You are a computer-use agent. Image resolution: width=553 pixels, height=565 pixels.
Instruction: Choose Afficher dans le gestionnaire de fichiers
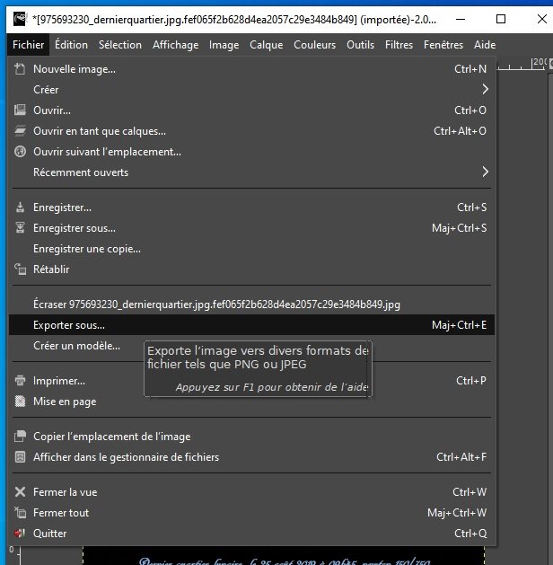[251, 457]
